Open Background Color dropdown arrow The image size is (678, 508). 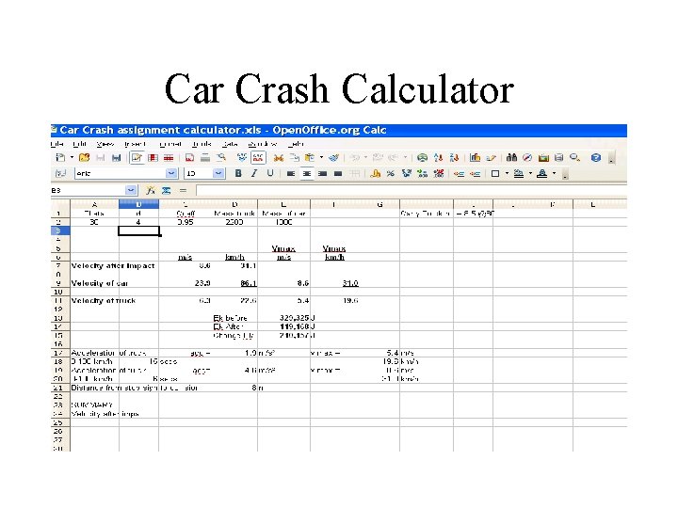pyautogui.click(x=530, y=174)
